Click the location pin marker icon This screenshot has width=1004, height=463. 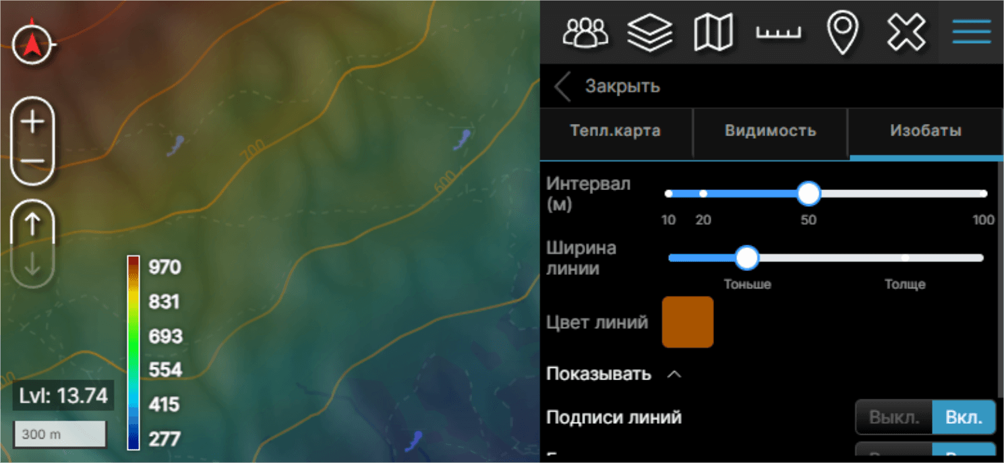pyautogui.click(x=842, y=32)
